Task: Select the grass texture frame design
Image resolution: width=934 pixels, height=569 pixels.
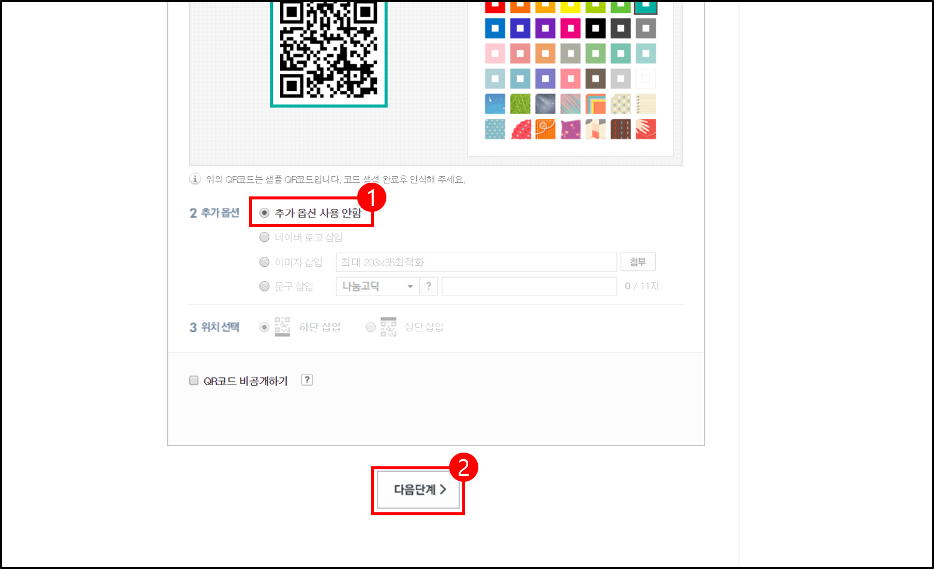Action: (x=520, y=104)
